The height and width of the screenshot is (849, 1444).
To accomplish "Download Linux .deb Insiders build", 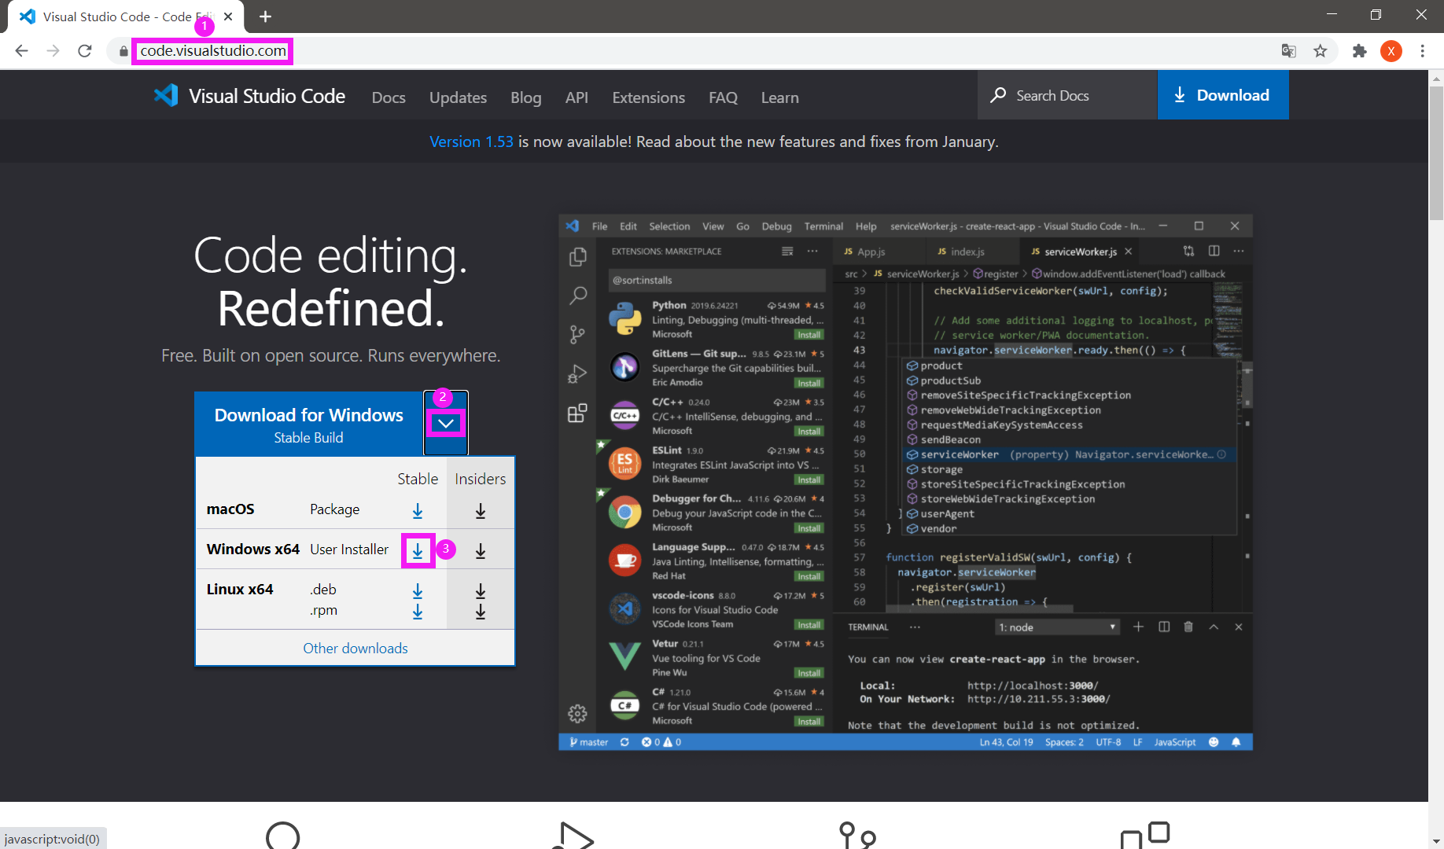I will coord(481,591).
